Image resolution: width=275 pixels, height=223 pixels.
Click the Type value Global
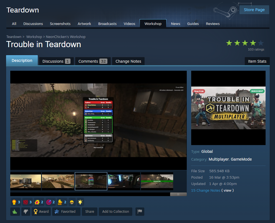click(207, 151)
